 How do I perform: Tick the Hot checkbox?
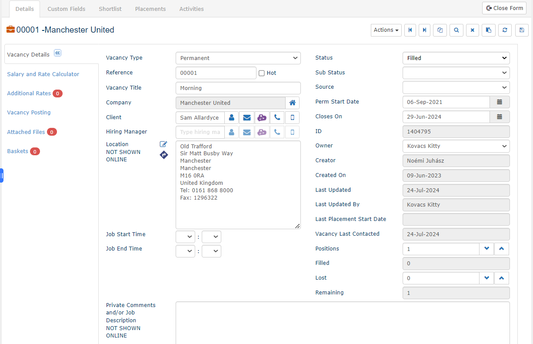(x=262, y=73)
